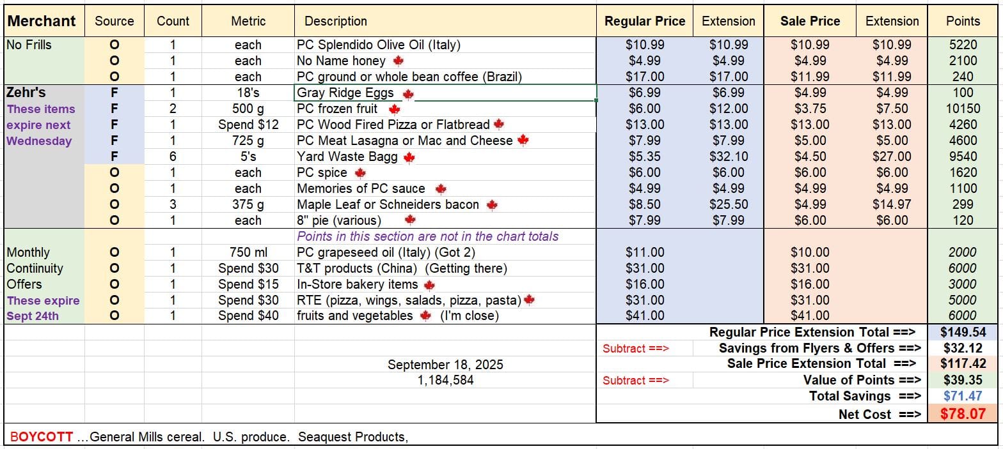The image size is (1003, 449).
Task: Select the maple leaf beside In-Store bakery items
Action: (429, 285)
